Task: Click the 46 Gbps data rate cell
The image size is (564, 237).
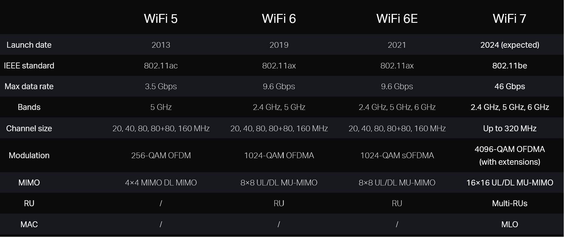Action: (509, 87)
